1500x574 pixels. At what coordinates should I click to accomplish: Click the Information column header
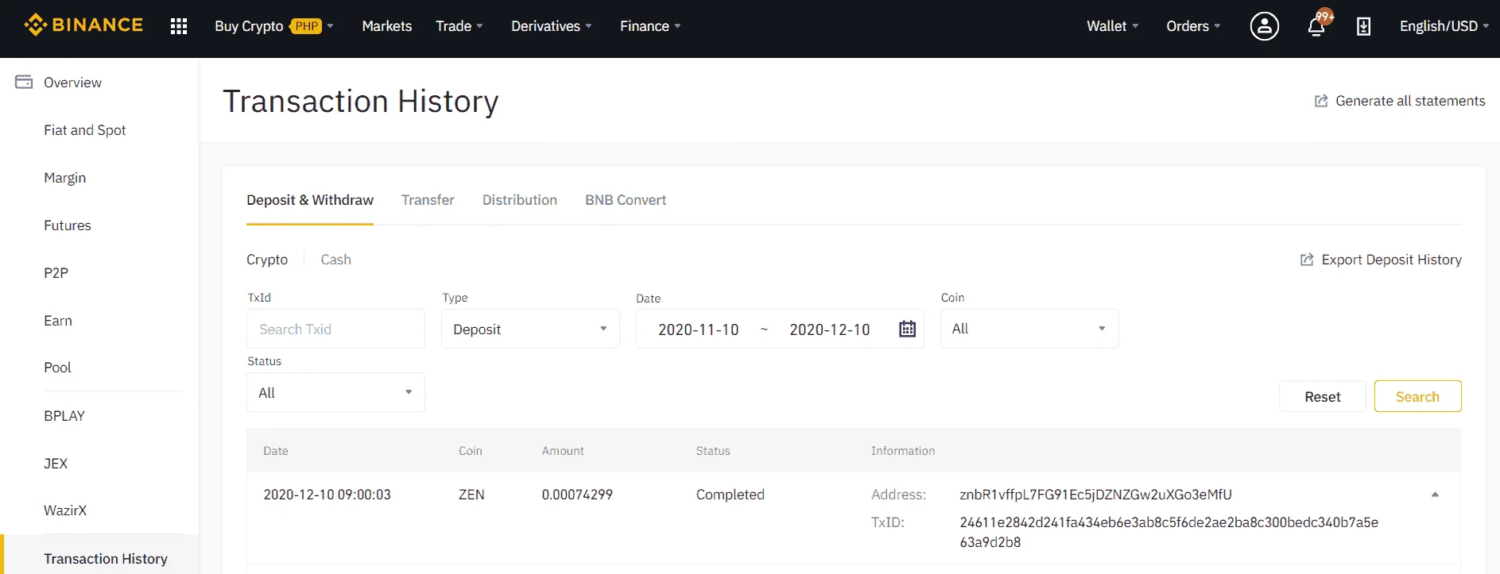tap(903, 451)
